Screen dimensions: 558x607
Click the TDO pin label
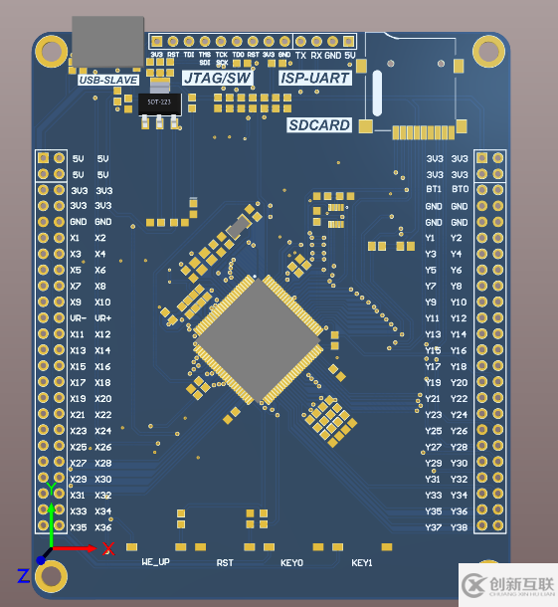point(238,55)
